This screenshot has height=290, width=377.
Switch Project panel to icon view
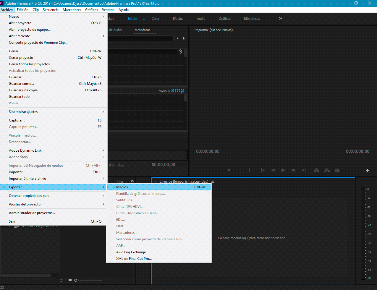tap(70, 280)
